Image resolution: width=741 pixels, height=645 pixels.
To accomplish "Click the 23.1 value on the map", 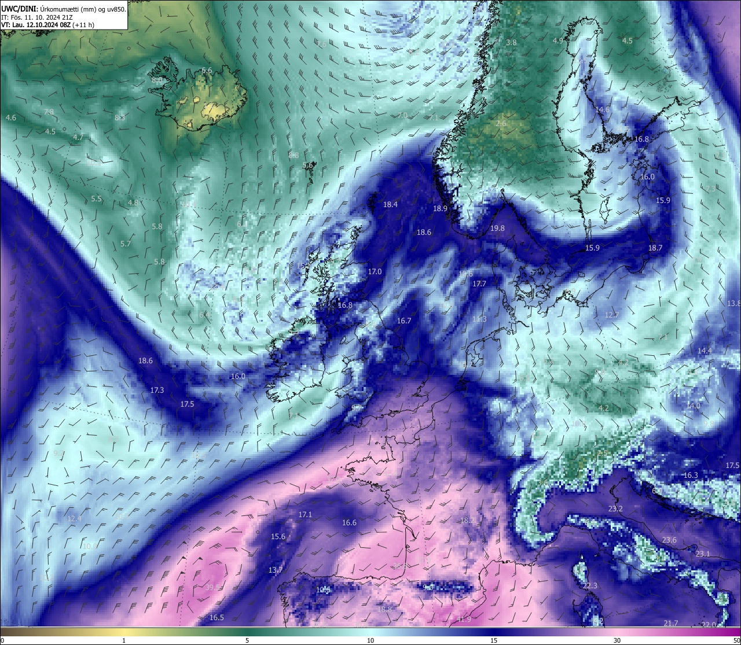I will pyautogui.click(x=703, y=554).
